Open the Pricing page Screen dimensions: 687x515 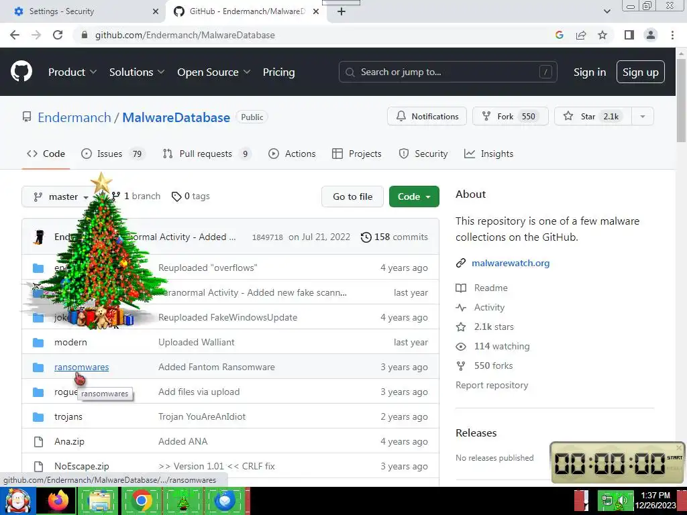(278, 72)
